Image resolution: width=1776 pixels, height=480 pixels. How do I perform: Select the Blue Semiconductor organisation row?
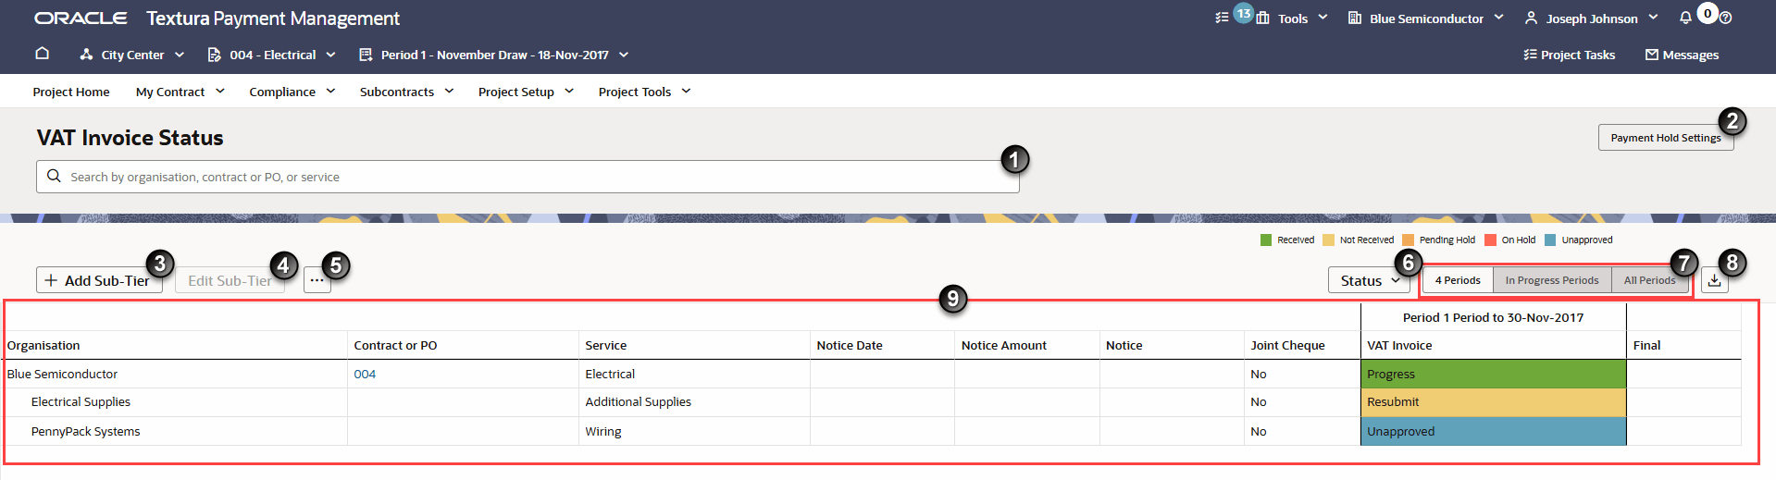click(872, 374)
